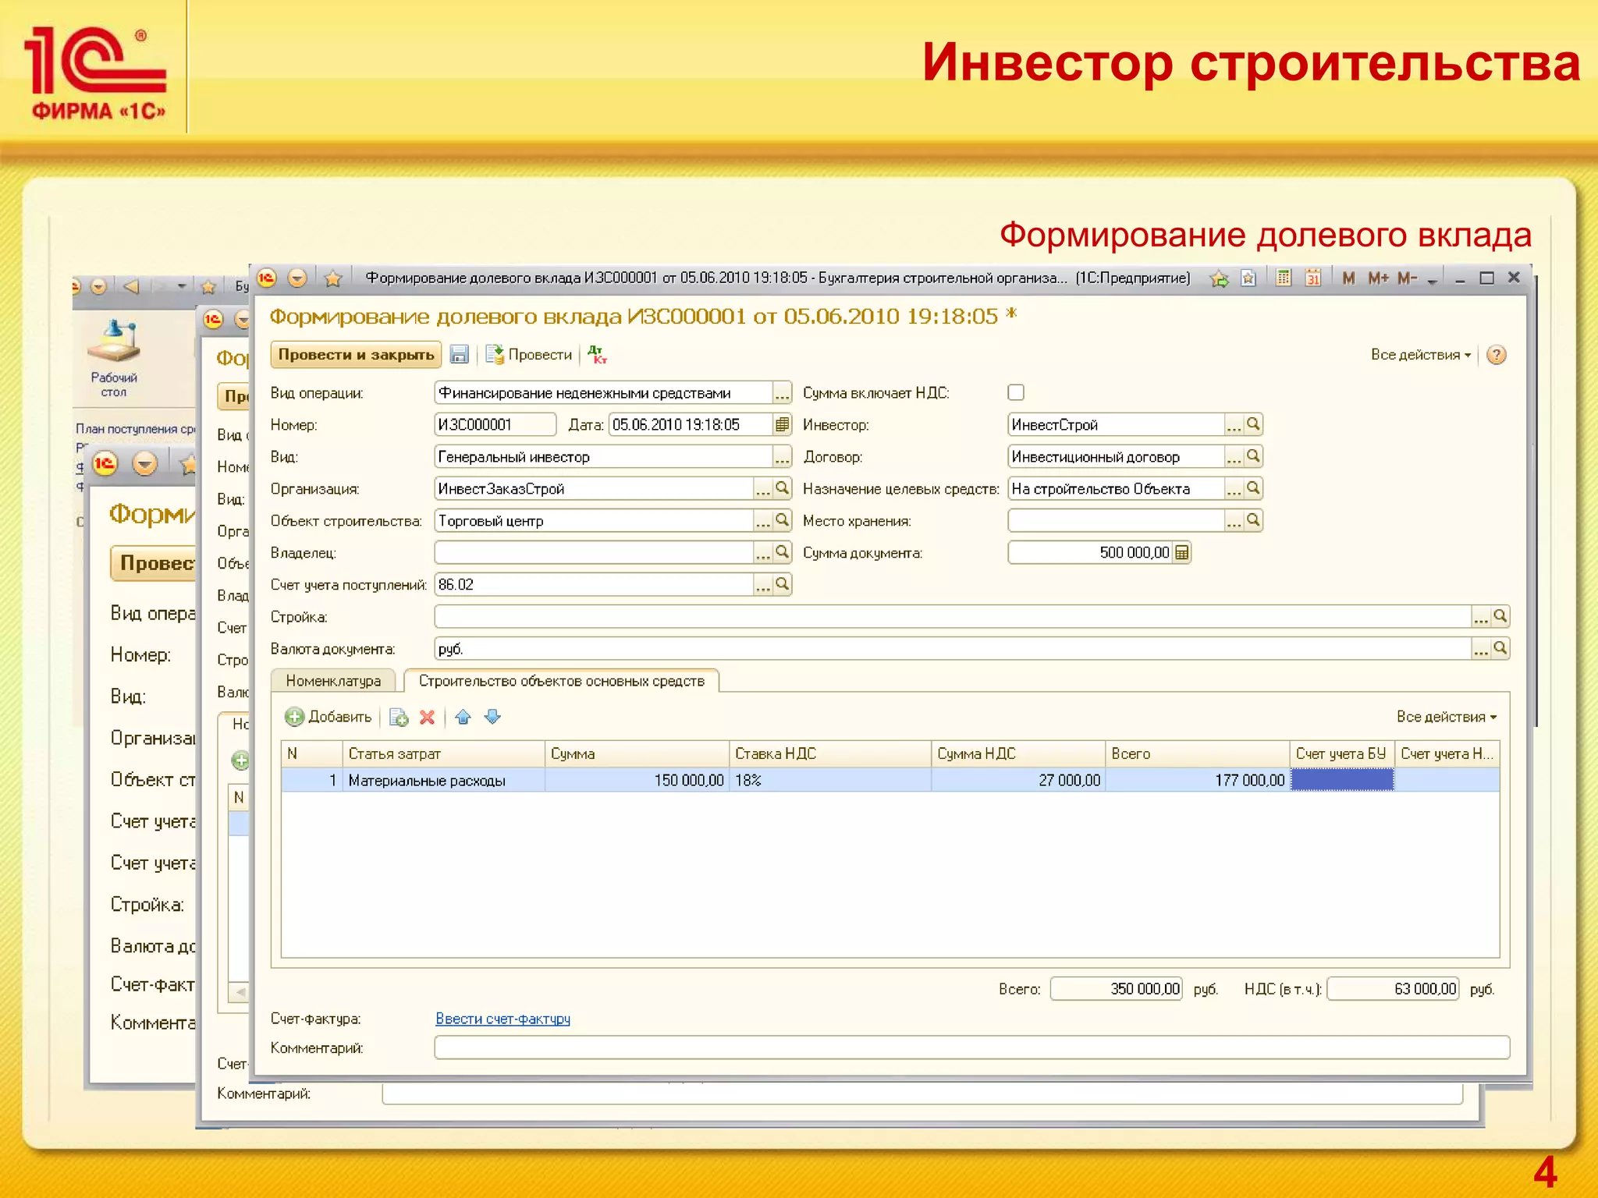Open ellipsis selector for Объект строительства

click(762, 520)
